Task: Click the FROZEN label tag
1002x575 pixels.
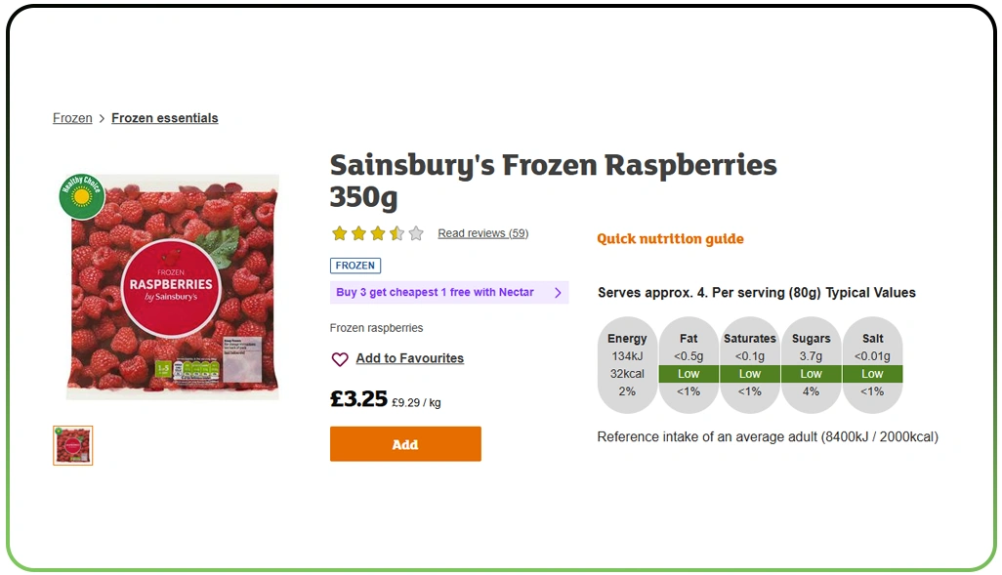Action: point(355,266)
